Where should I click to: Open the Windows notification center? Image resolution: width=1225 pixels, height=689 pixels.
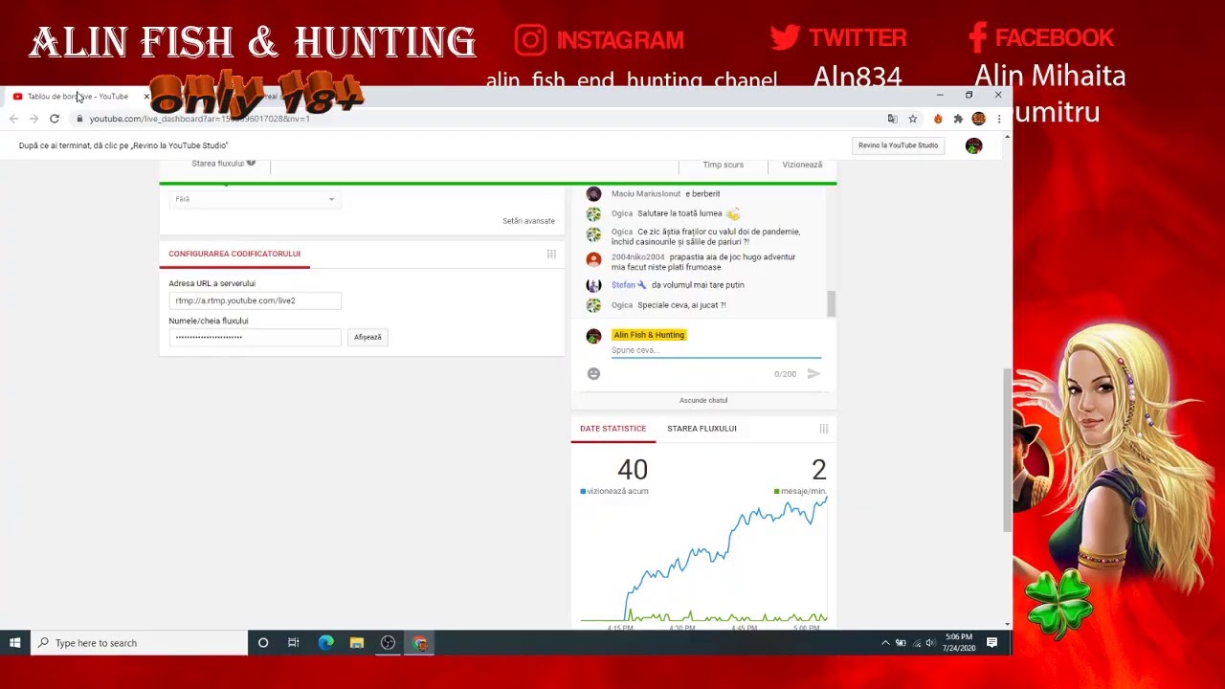(x=992, y=643)
